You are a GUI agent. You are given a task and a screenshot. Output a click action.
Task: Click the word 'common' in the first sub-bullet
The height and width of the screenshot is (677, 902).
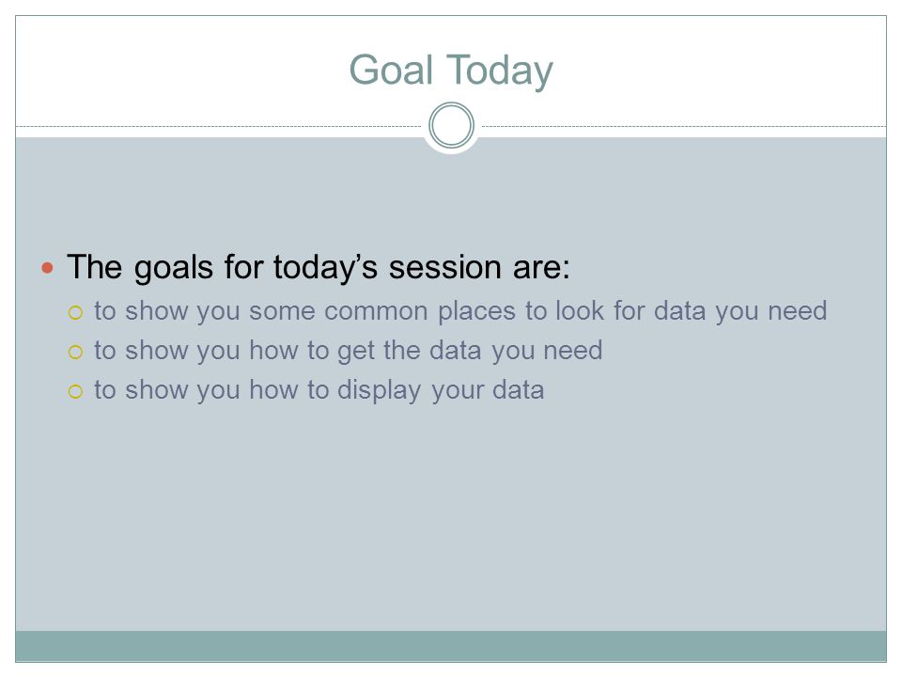point(376,311)
